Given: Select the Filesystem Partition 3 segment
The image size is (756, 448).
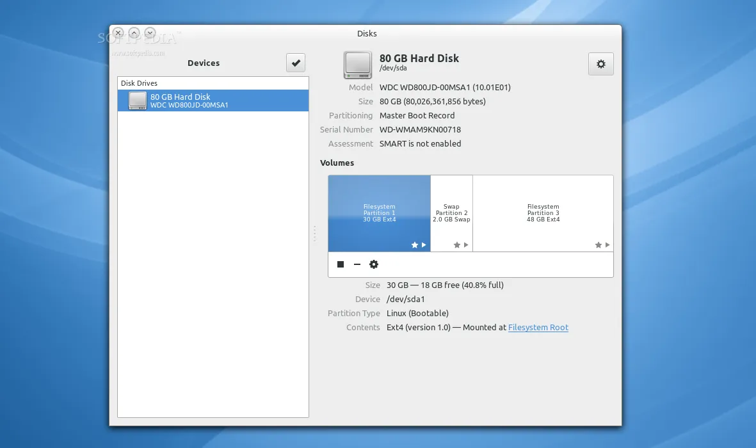Looking at the screenshot, I should tap(543, 211).
